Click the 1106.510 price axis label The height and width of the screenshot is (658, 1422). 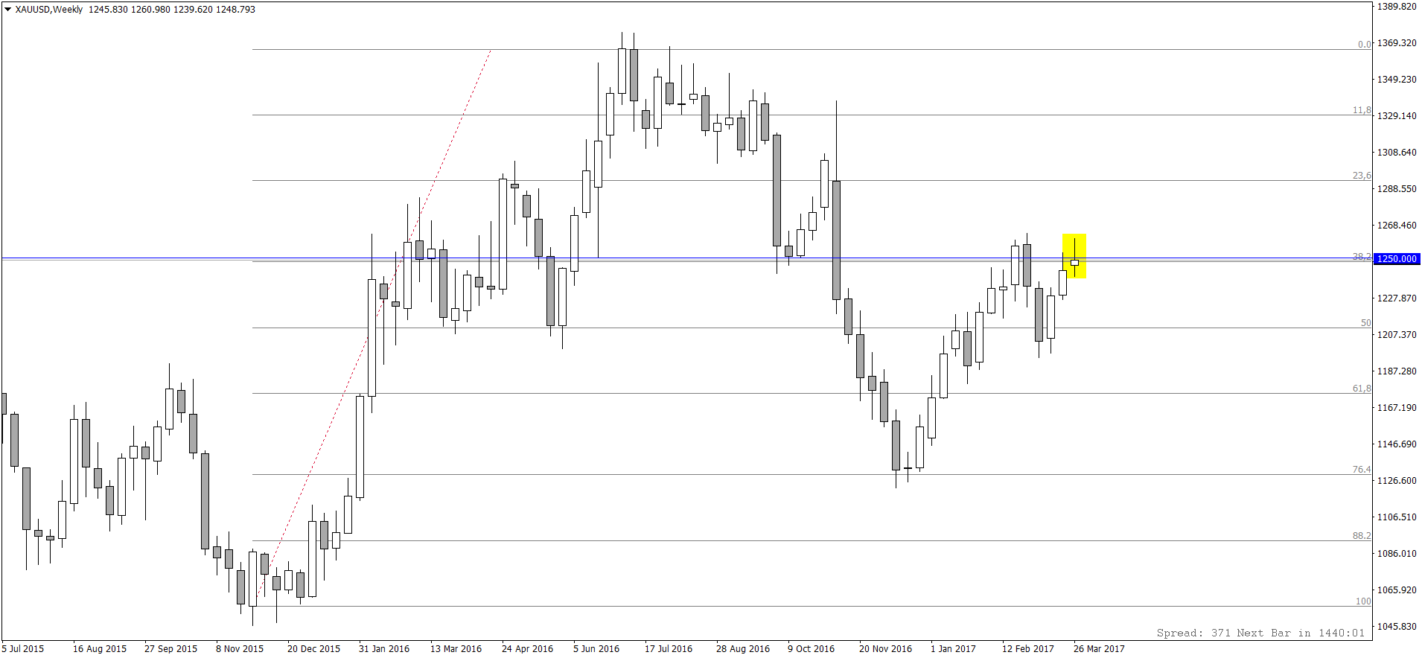point(1397,517)
